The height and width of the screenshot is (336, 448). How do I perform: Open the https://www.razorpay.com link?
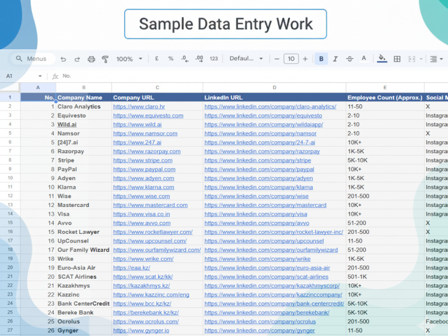(x=146, y=151)
